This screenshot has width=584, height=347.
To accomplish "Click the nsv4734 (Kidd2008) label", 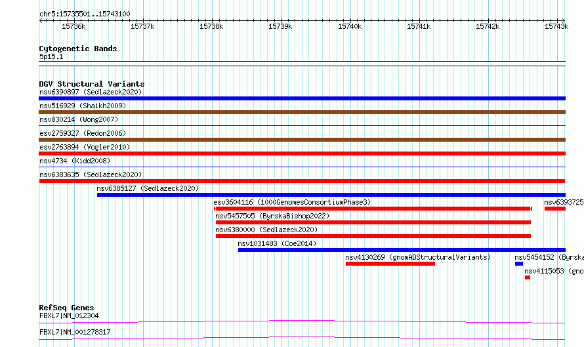I will pos(75,161).
